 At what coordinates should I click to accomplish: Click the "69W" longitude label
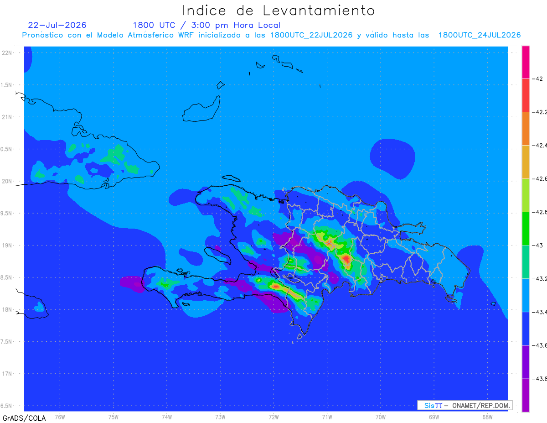click(x=433, y=417)
